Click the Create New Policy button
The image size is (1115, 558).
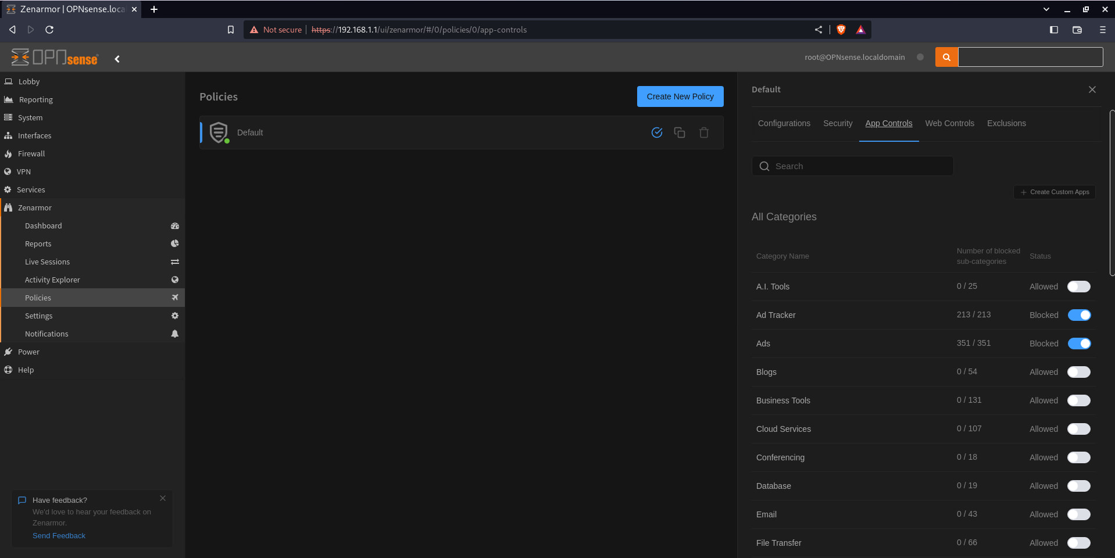(x=680, y=96)
